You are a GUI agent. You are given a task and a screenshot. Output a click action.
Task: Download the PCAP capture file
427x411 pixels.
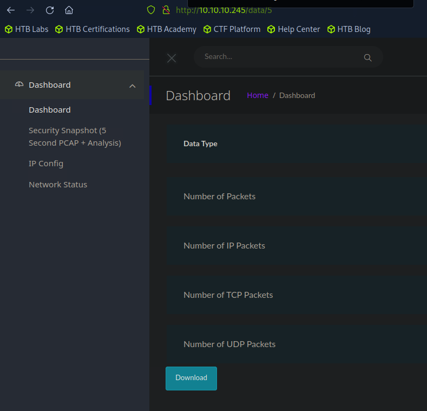click(191, 378)
